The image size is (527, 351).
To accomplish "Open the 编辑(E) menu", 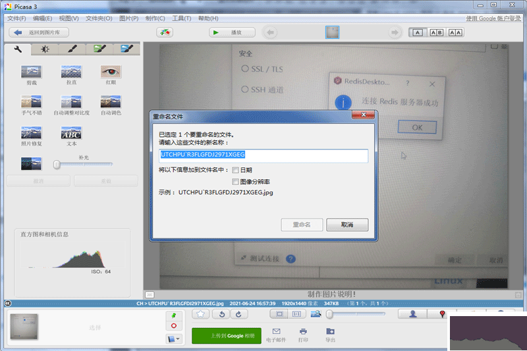I will point(42,18).
